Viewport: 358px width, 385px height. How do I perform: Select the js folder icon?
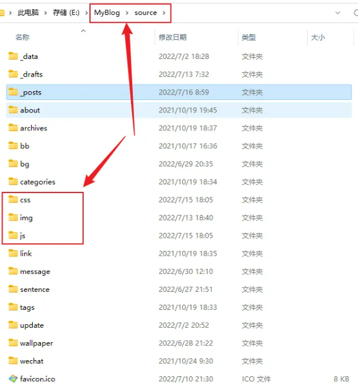tap(13, 235)
